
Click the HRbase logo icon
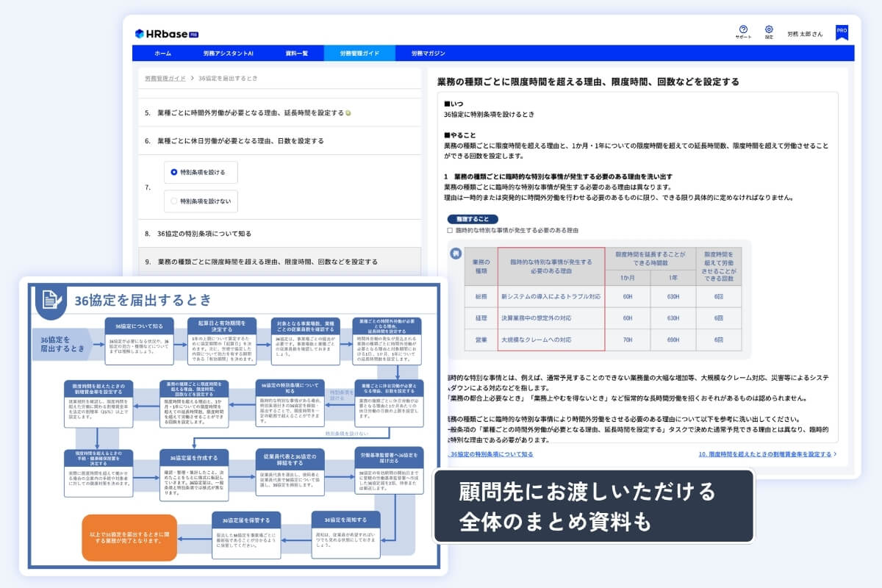point(139,34)
